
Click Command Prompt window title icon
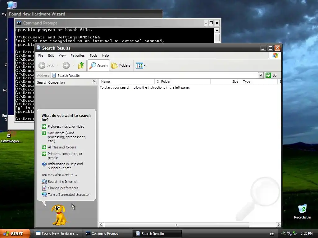click(x=19, y=23)
